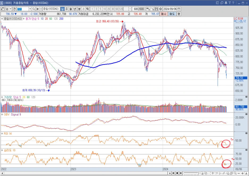Focus the index code input showing 101
Image resolution: width=249 pixels, height=176 pixels.
[23, 9]
